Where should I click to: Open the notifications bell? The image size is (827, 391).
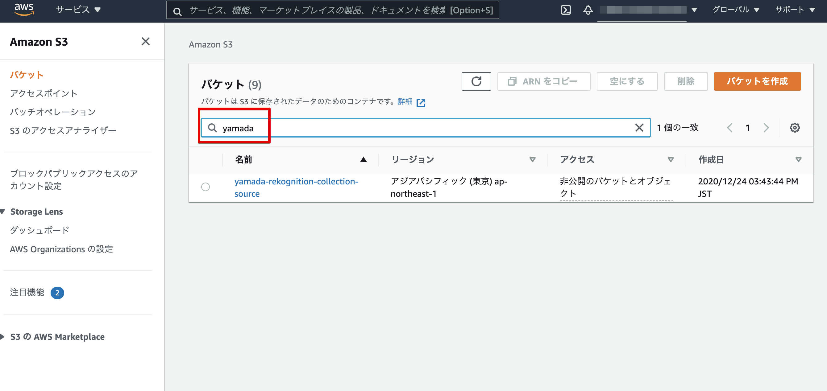(x=588, y=10)
